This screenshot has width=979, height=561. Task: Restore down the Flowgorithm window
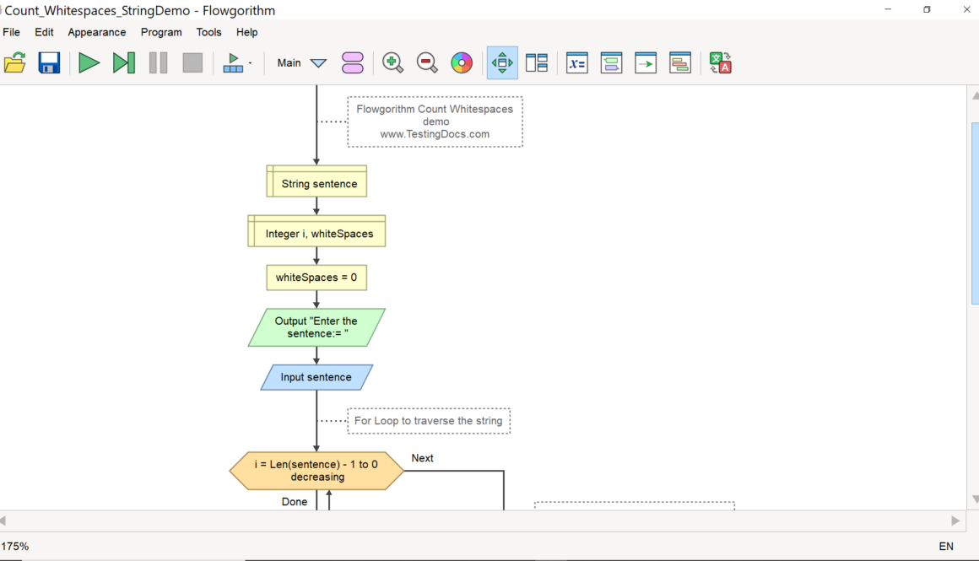[x=928, y=9]
